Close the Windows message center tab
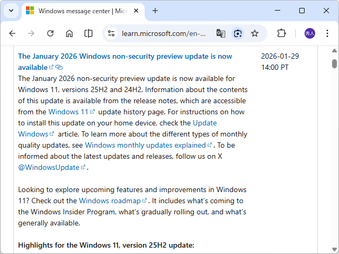 pyautogui.click(x=137, y=11)
